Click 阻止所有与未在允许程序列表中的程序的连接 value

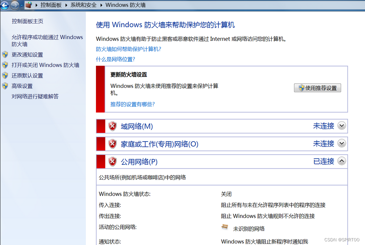coord(273,205)
